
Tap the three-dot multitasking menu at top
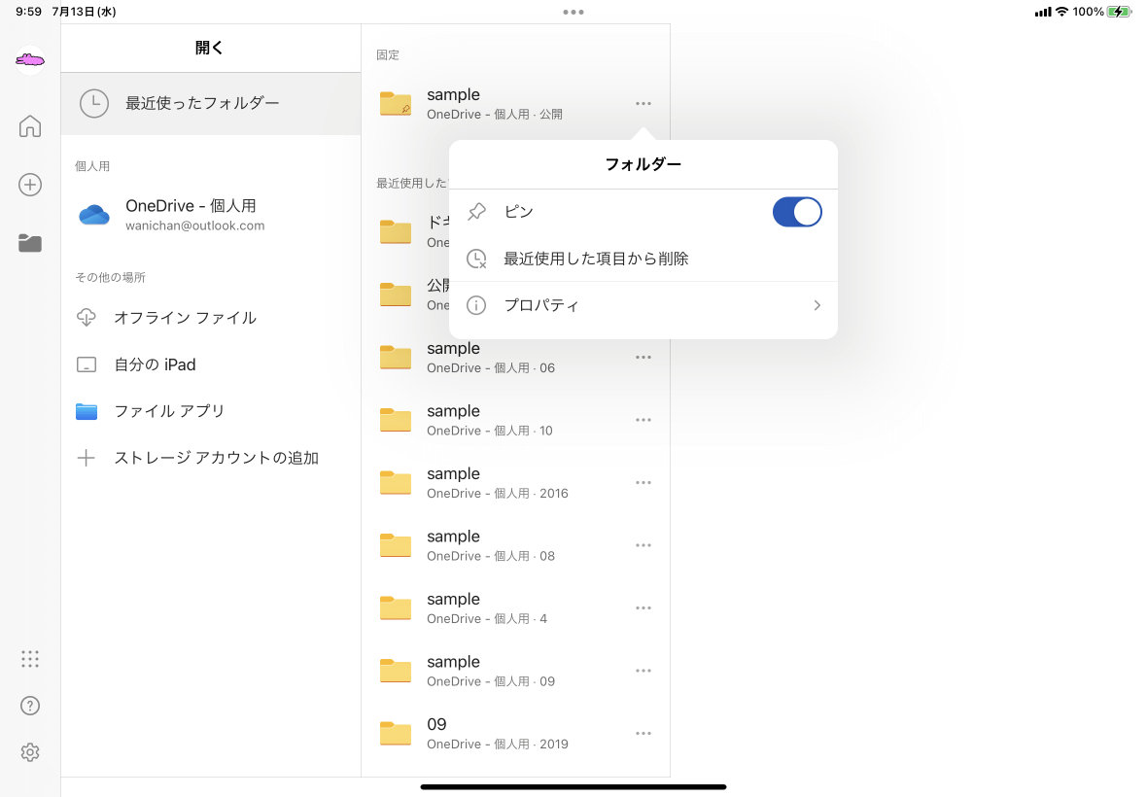pyautogui.click(x=573, y=13)
